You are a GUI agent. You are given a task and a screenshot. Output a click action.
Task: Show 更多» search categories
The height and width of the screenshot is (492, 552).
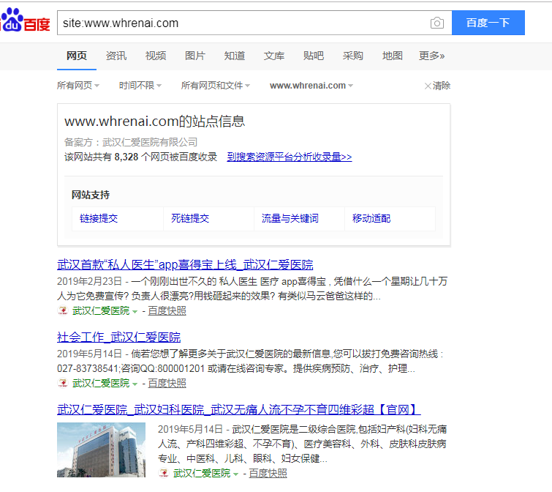431,56
